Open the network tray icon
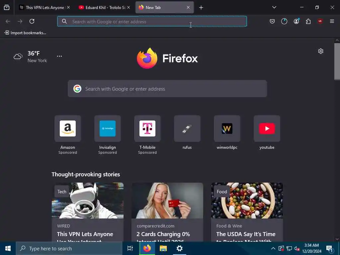This screenshot has width=340, height=255. 289,248
